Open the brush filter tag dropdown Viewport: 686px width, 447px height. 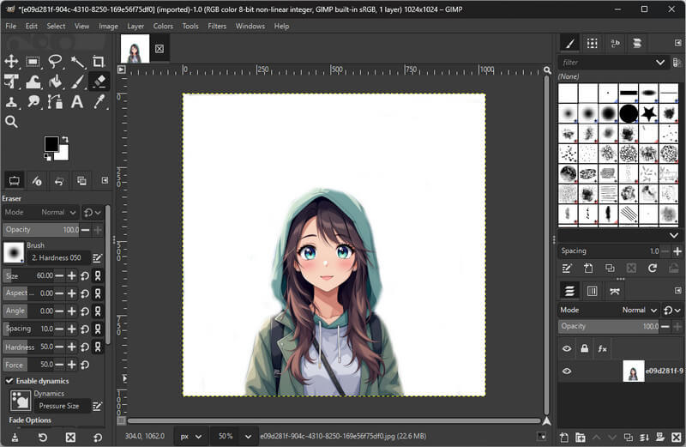pyautogui.click(x=660, y=63)
